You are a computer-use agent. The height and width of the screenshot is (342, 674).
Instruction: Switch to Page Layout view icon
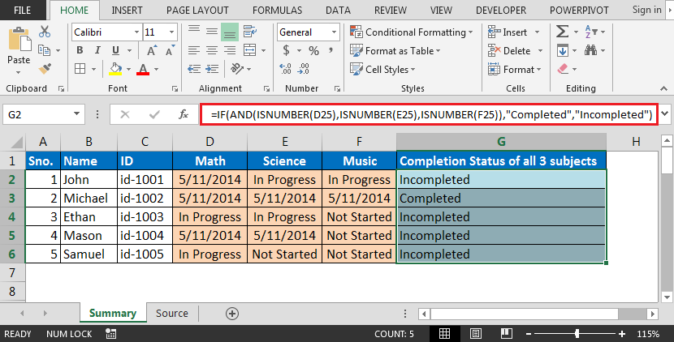pyautogui.click(x=476, y=333)
